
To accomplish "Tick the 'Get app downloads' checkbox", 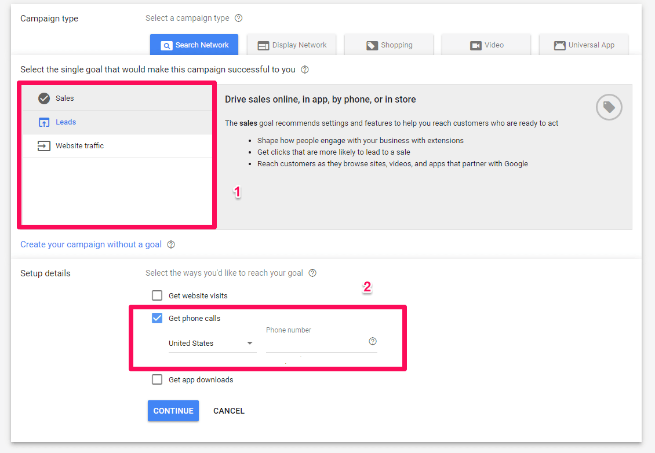I will tap(157, 379).
